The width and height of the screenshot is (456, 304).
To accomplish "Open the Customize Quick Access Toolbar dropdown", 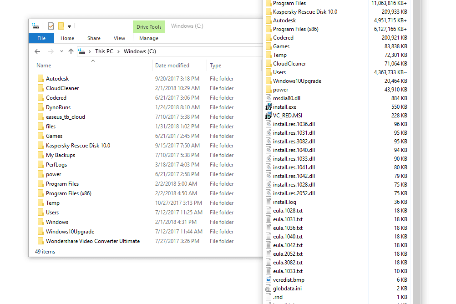I will pyautogui.click(x=69, y=26).
